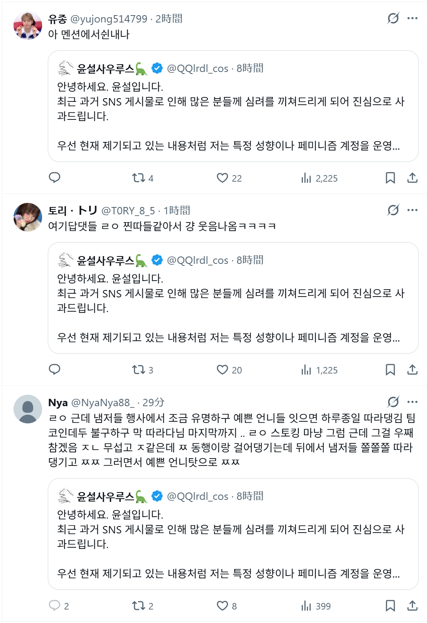Open 유종 profile avatar

(28, 25)
